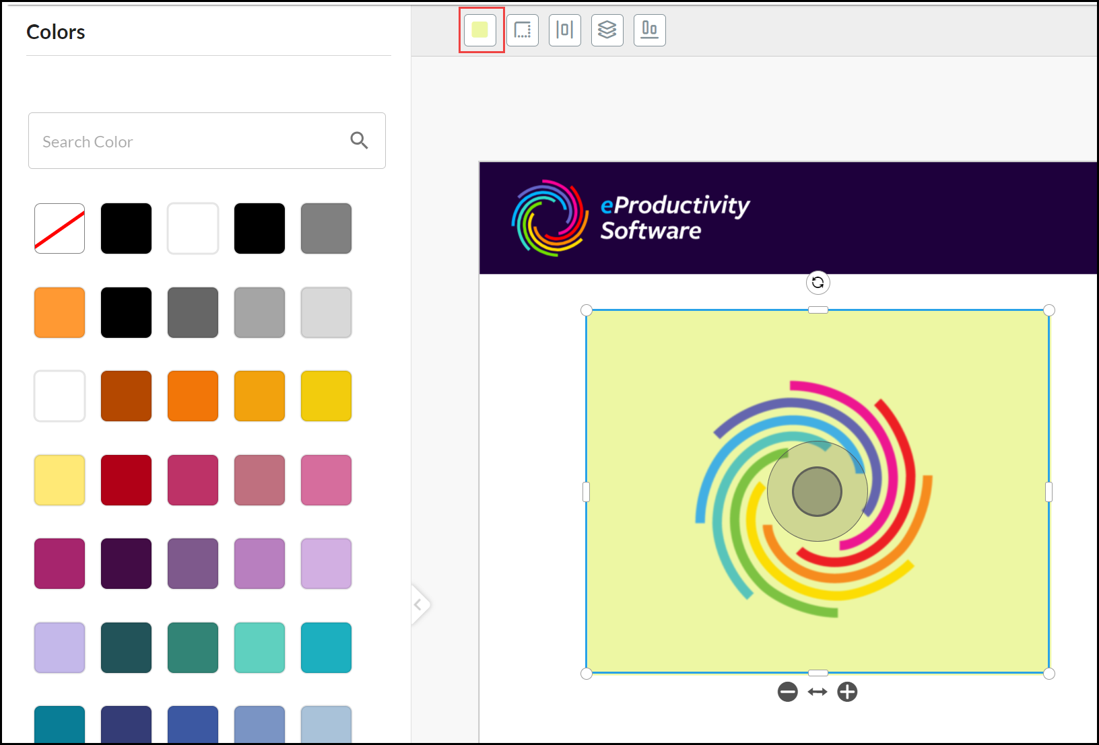Image resolution: width=1099 pixels, height=745 pixels.
Task: Collapse the Colors side panel
Action: coord(419,604)
